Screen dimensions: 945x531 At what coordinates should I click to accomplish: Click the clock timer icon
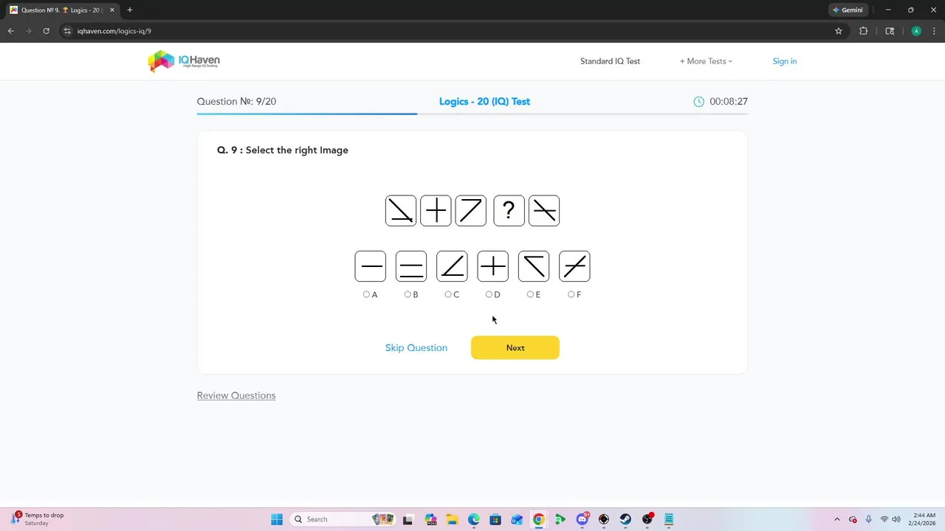(698, 102)
